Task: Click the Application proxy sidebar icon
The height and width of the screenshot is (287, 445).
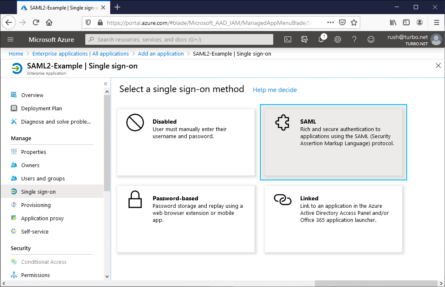Action: [x=14, y=218]
